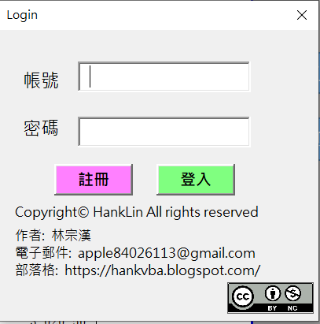Viewport: 320px width, 324px height.
Task: Click the Creative Commons CC icon
Action: tap(243, 297)
